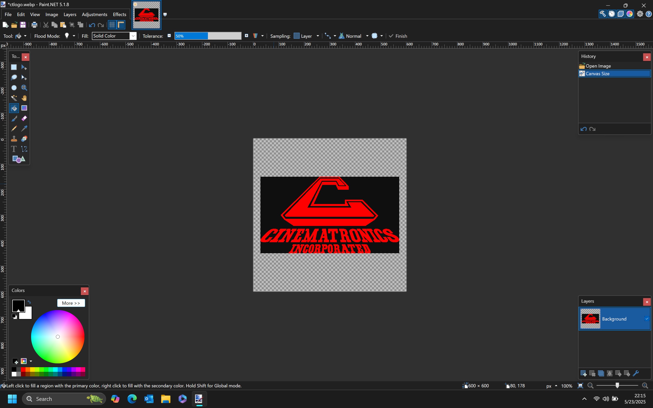Select Open Image history entry
653x408 pixels.
tap(598, 66)
